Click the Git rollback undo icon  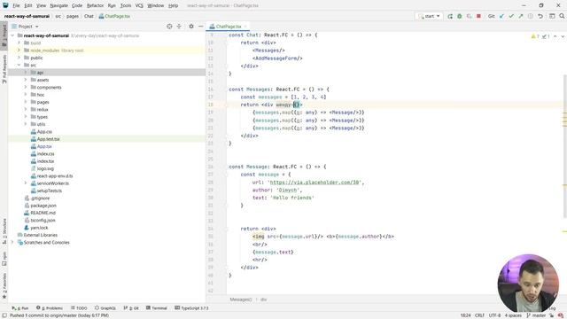pyautogui.click(x=540, y=16)
